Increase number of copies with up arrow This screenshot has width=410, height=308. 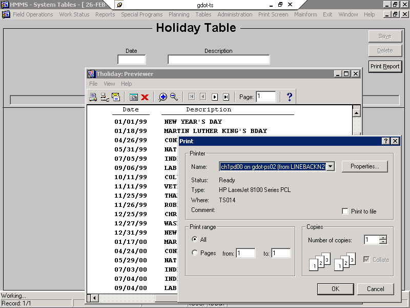point(383,238)
